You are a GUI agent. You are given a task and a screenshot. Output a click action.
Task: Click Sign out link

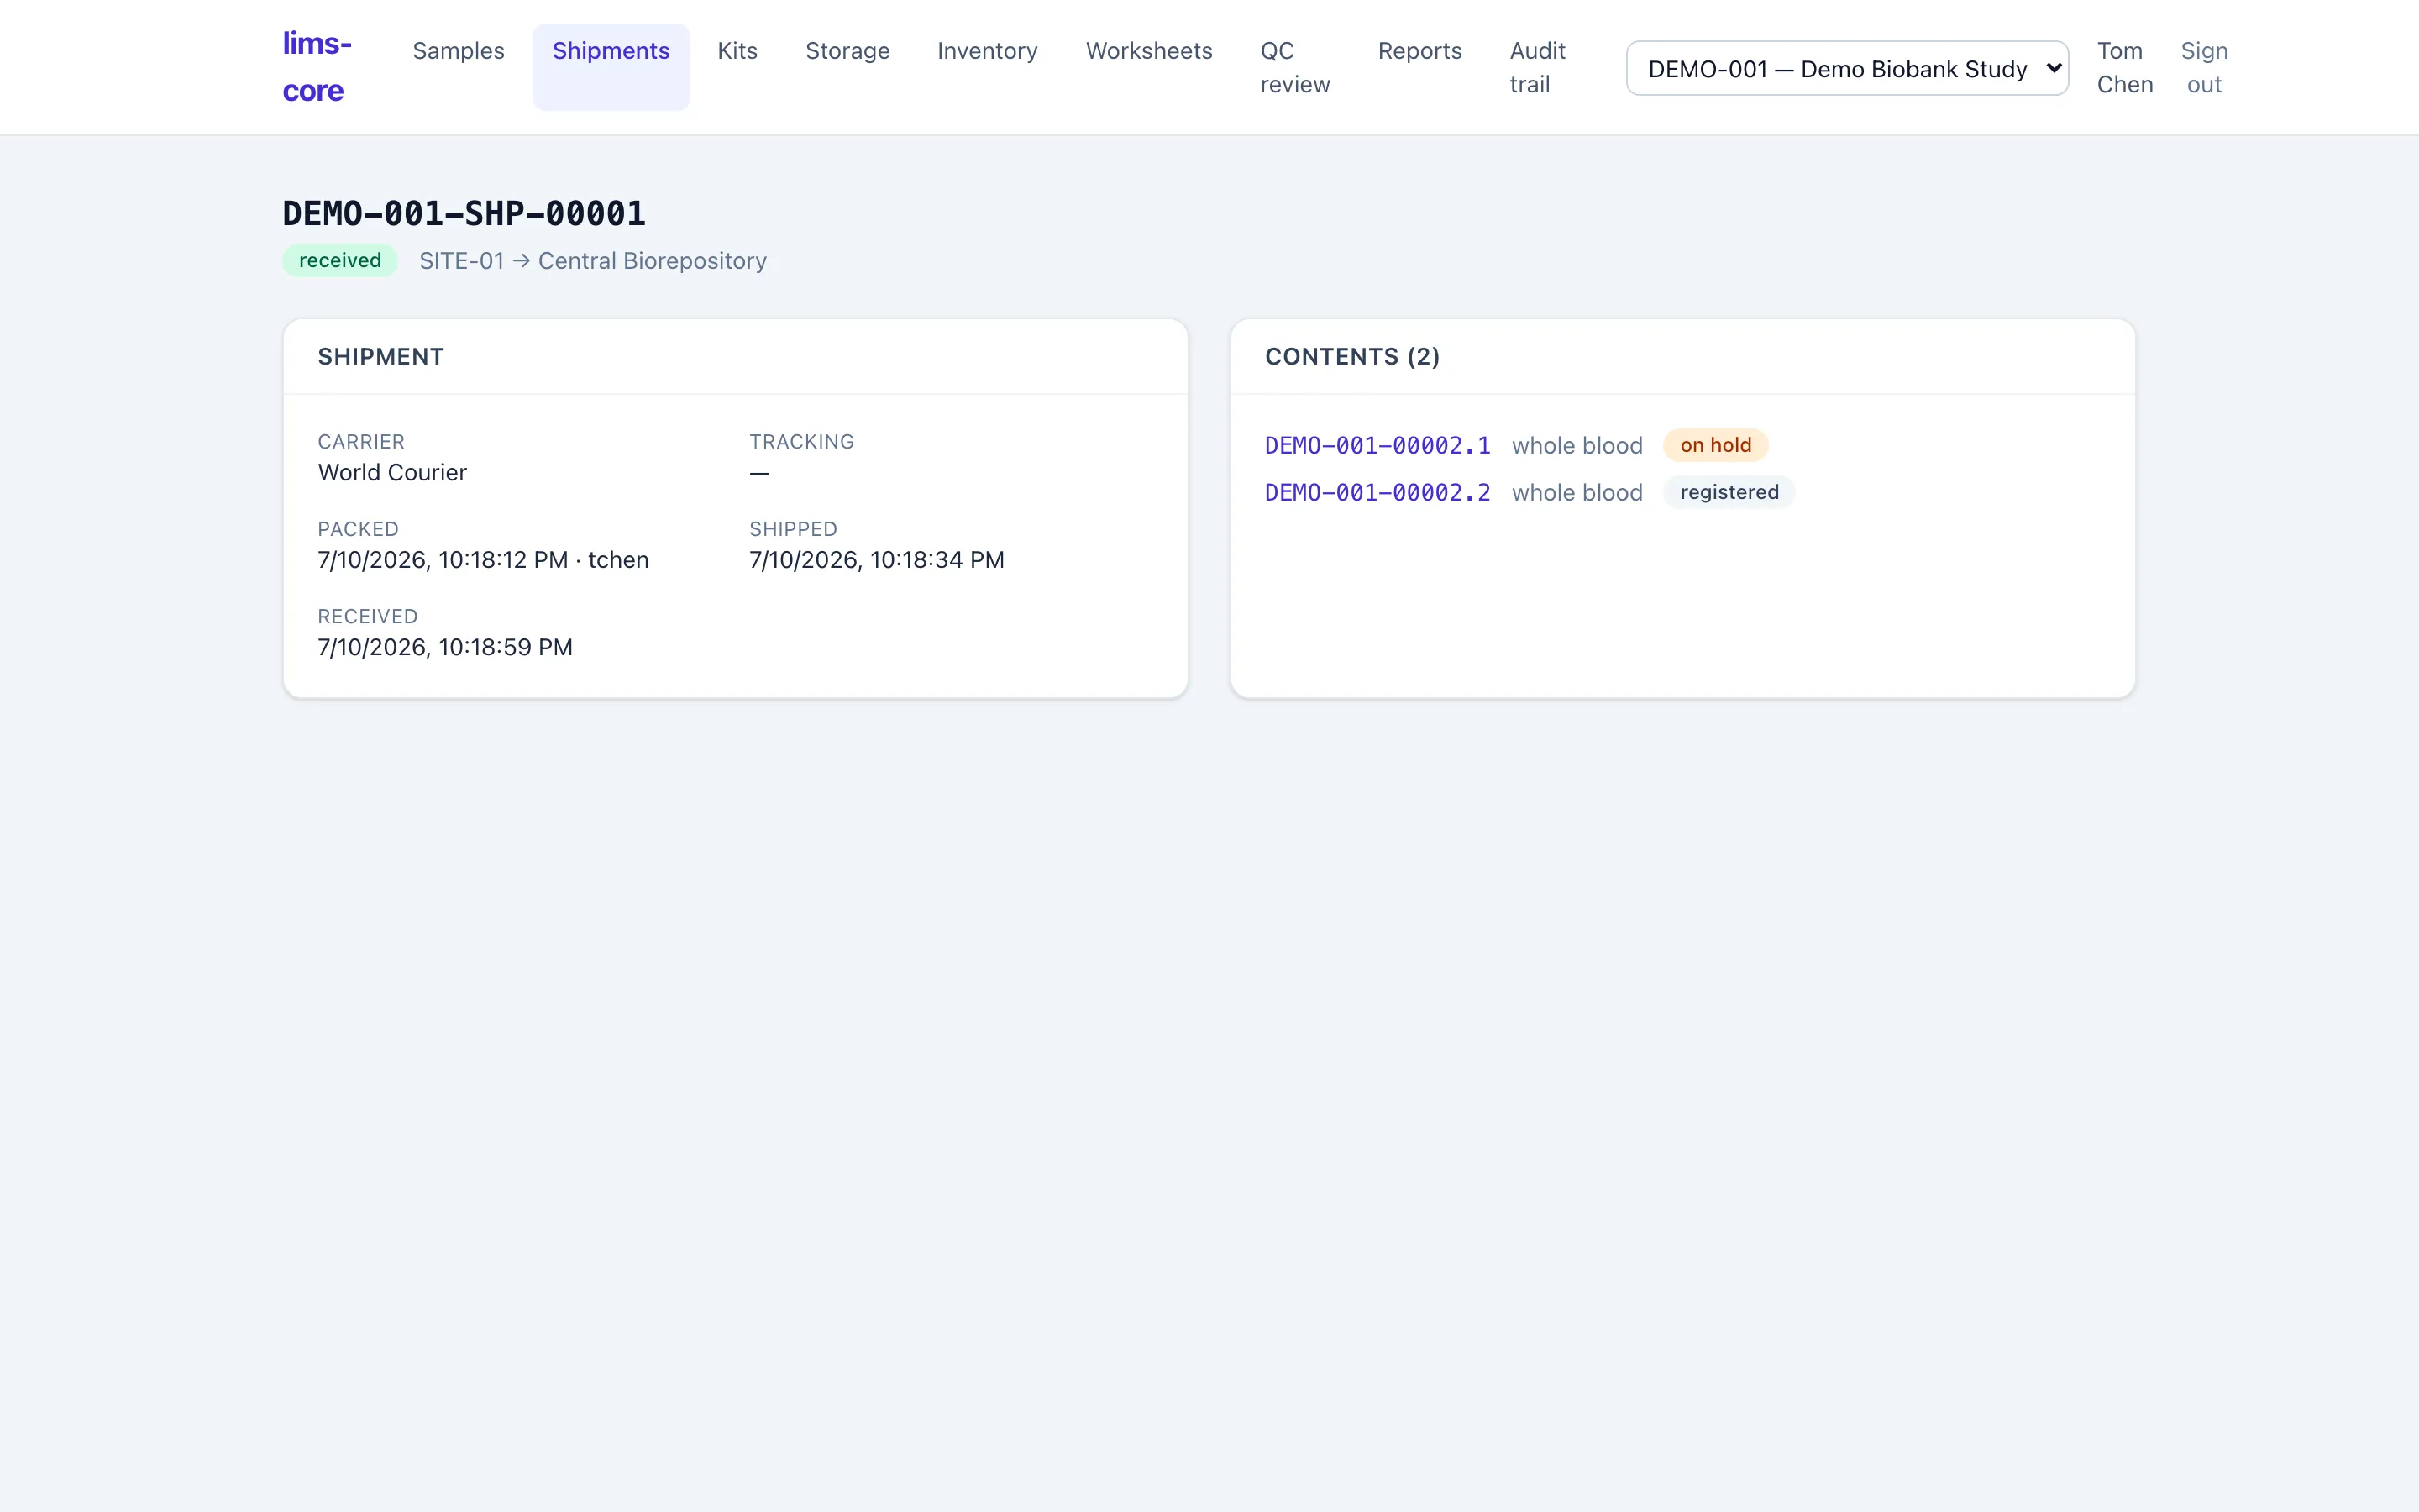coord(2204,67)
